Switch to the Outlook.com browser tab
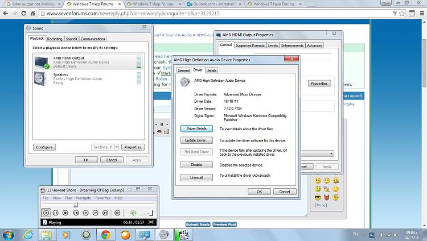427x241 pixels. point(215,4)
